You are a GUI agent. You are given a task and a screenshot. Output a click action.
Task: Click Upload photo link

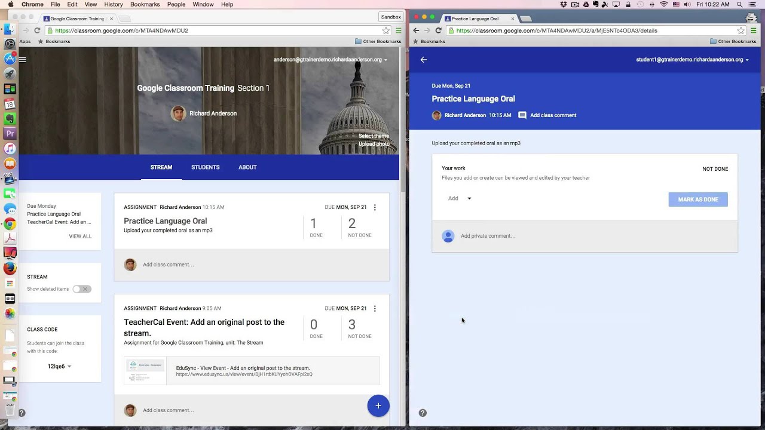pos(374,144)
